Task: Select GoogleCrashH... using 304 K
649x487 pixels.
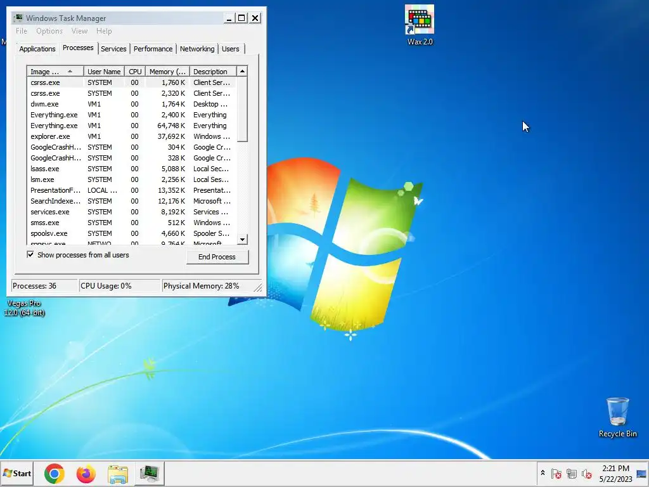Action: [132, 147]
